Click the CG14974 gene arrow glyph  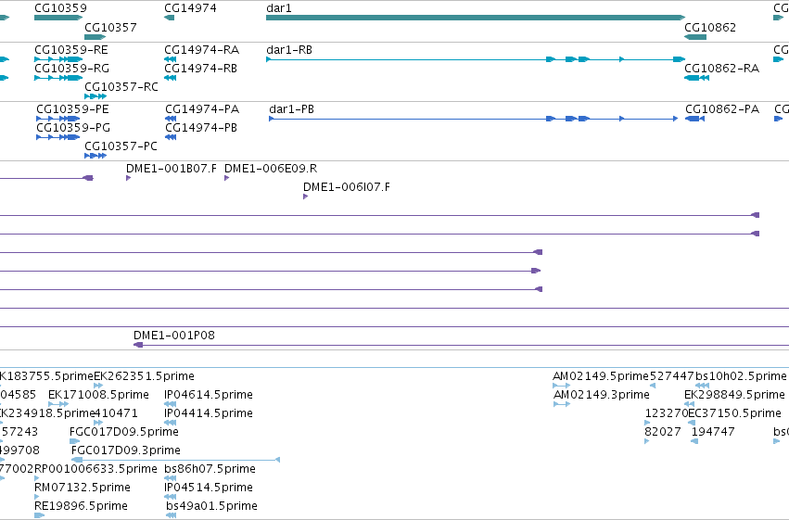(x=169, y=18)
